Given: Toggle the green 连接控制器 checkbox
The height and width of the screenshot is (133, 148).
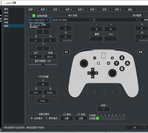Looking at the screenshot, I should click(x=34, y=16).
